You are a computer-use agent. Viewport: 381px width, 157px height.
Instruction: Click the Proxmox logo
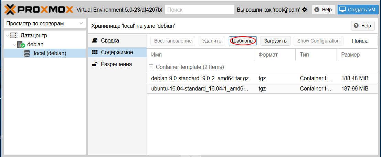coord(39,10)
